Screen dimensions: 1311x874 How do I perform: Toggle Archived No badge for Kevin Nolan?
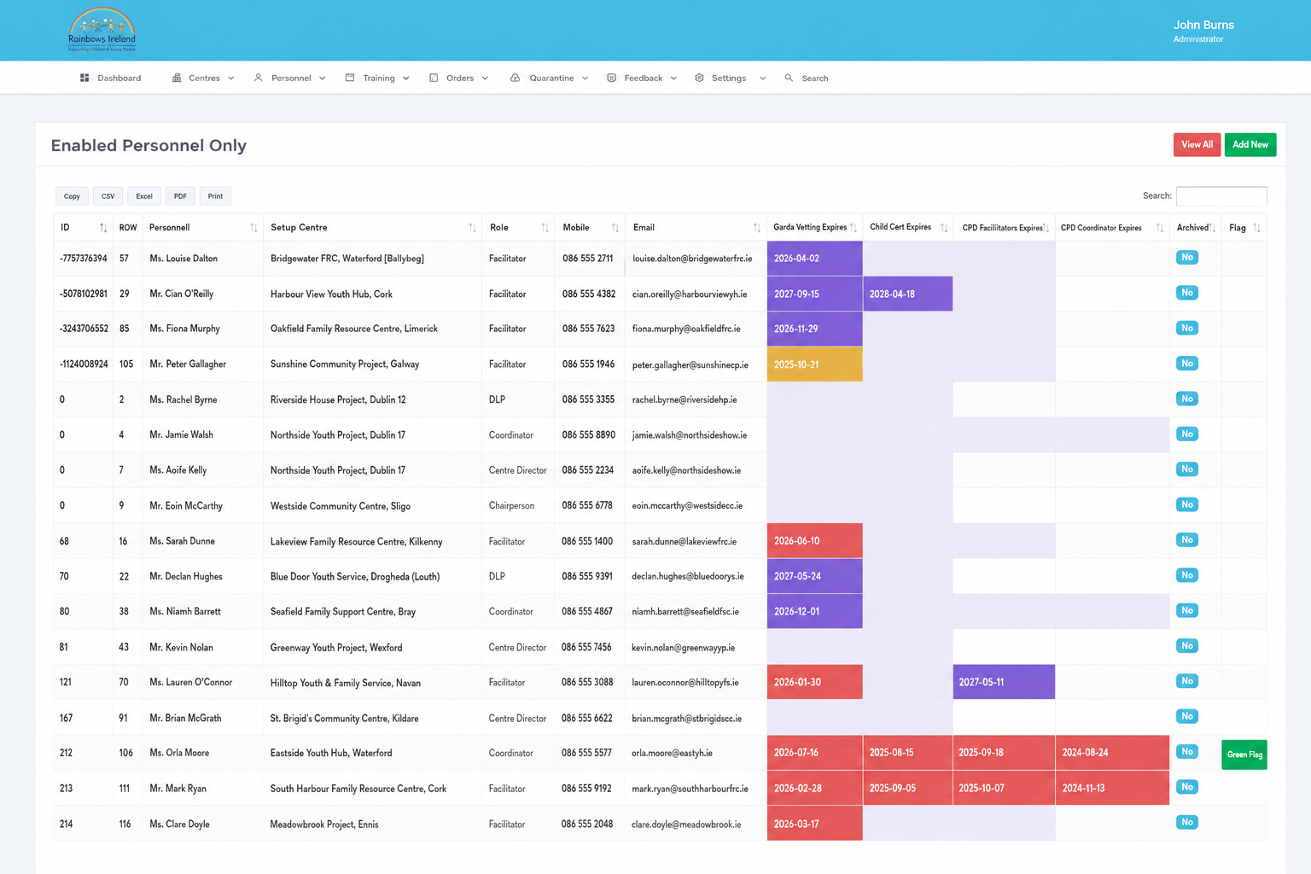pos(1187,646)
